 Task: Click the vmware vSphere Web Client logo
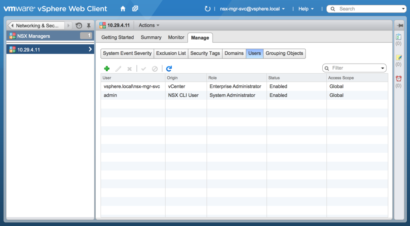(55, 9)
